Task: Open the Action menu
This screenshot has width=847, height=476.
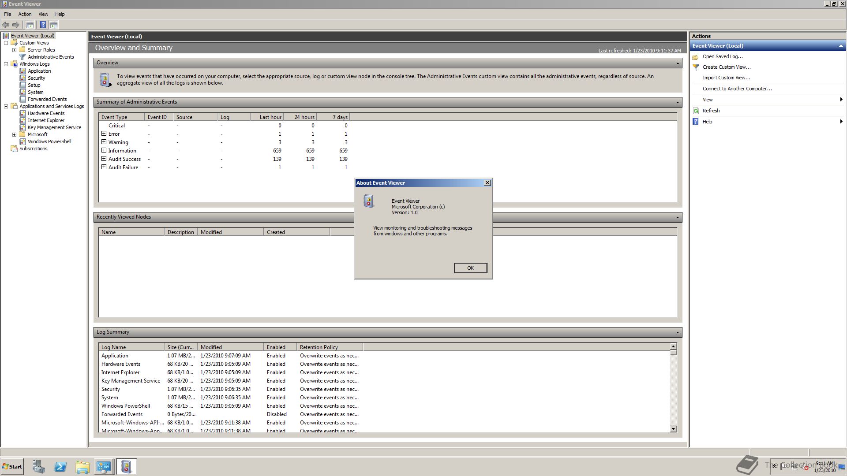Action: 25,14
